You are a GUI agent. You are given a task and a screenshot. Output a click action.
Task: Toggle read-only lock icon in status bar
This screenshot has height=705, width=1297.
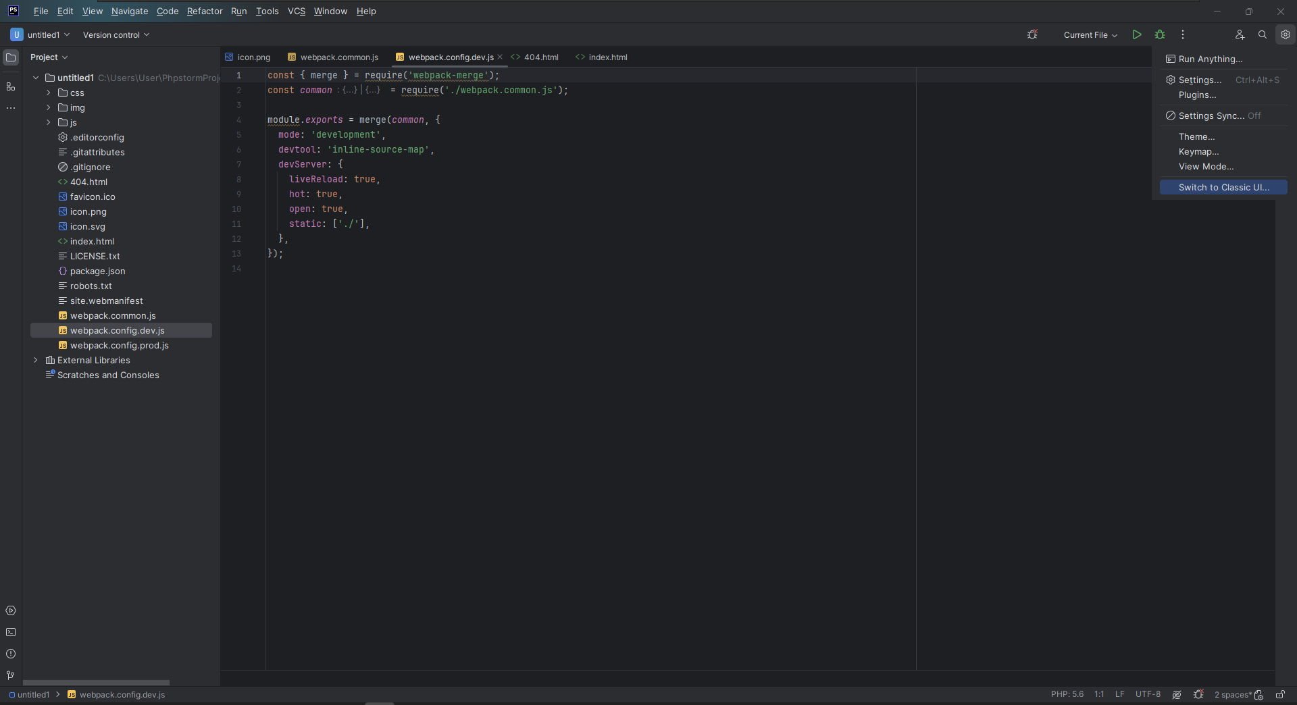[1280, 694]
